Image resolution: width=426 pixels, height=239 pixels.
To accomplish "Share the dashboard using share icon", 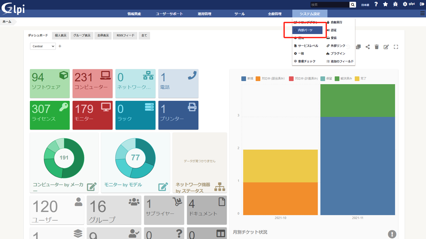I will [x=367, y=47].
